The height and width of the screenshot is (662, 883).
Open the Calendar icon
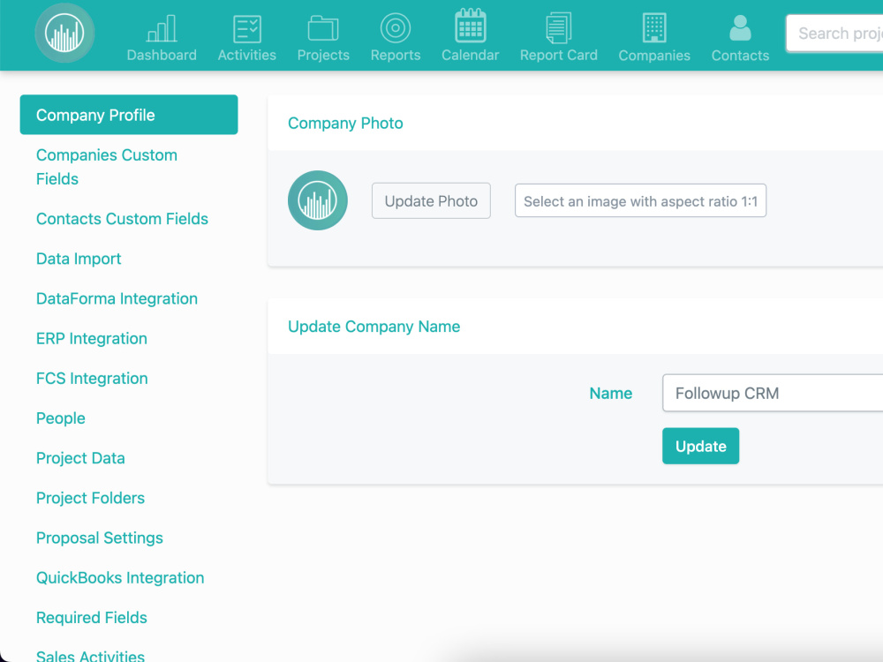click(471, 26)
